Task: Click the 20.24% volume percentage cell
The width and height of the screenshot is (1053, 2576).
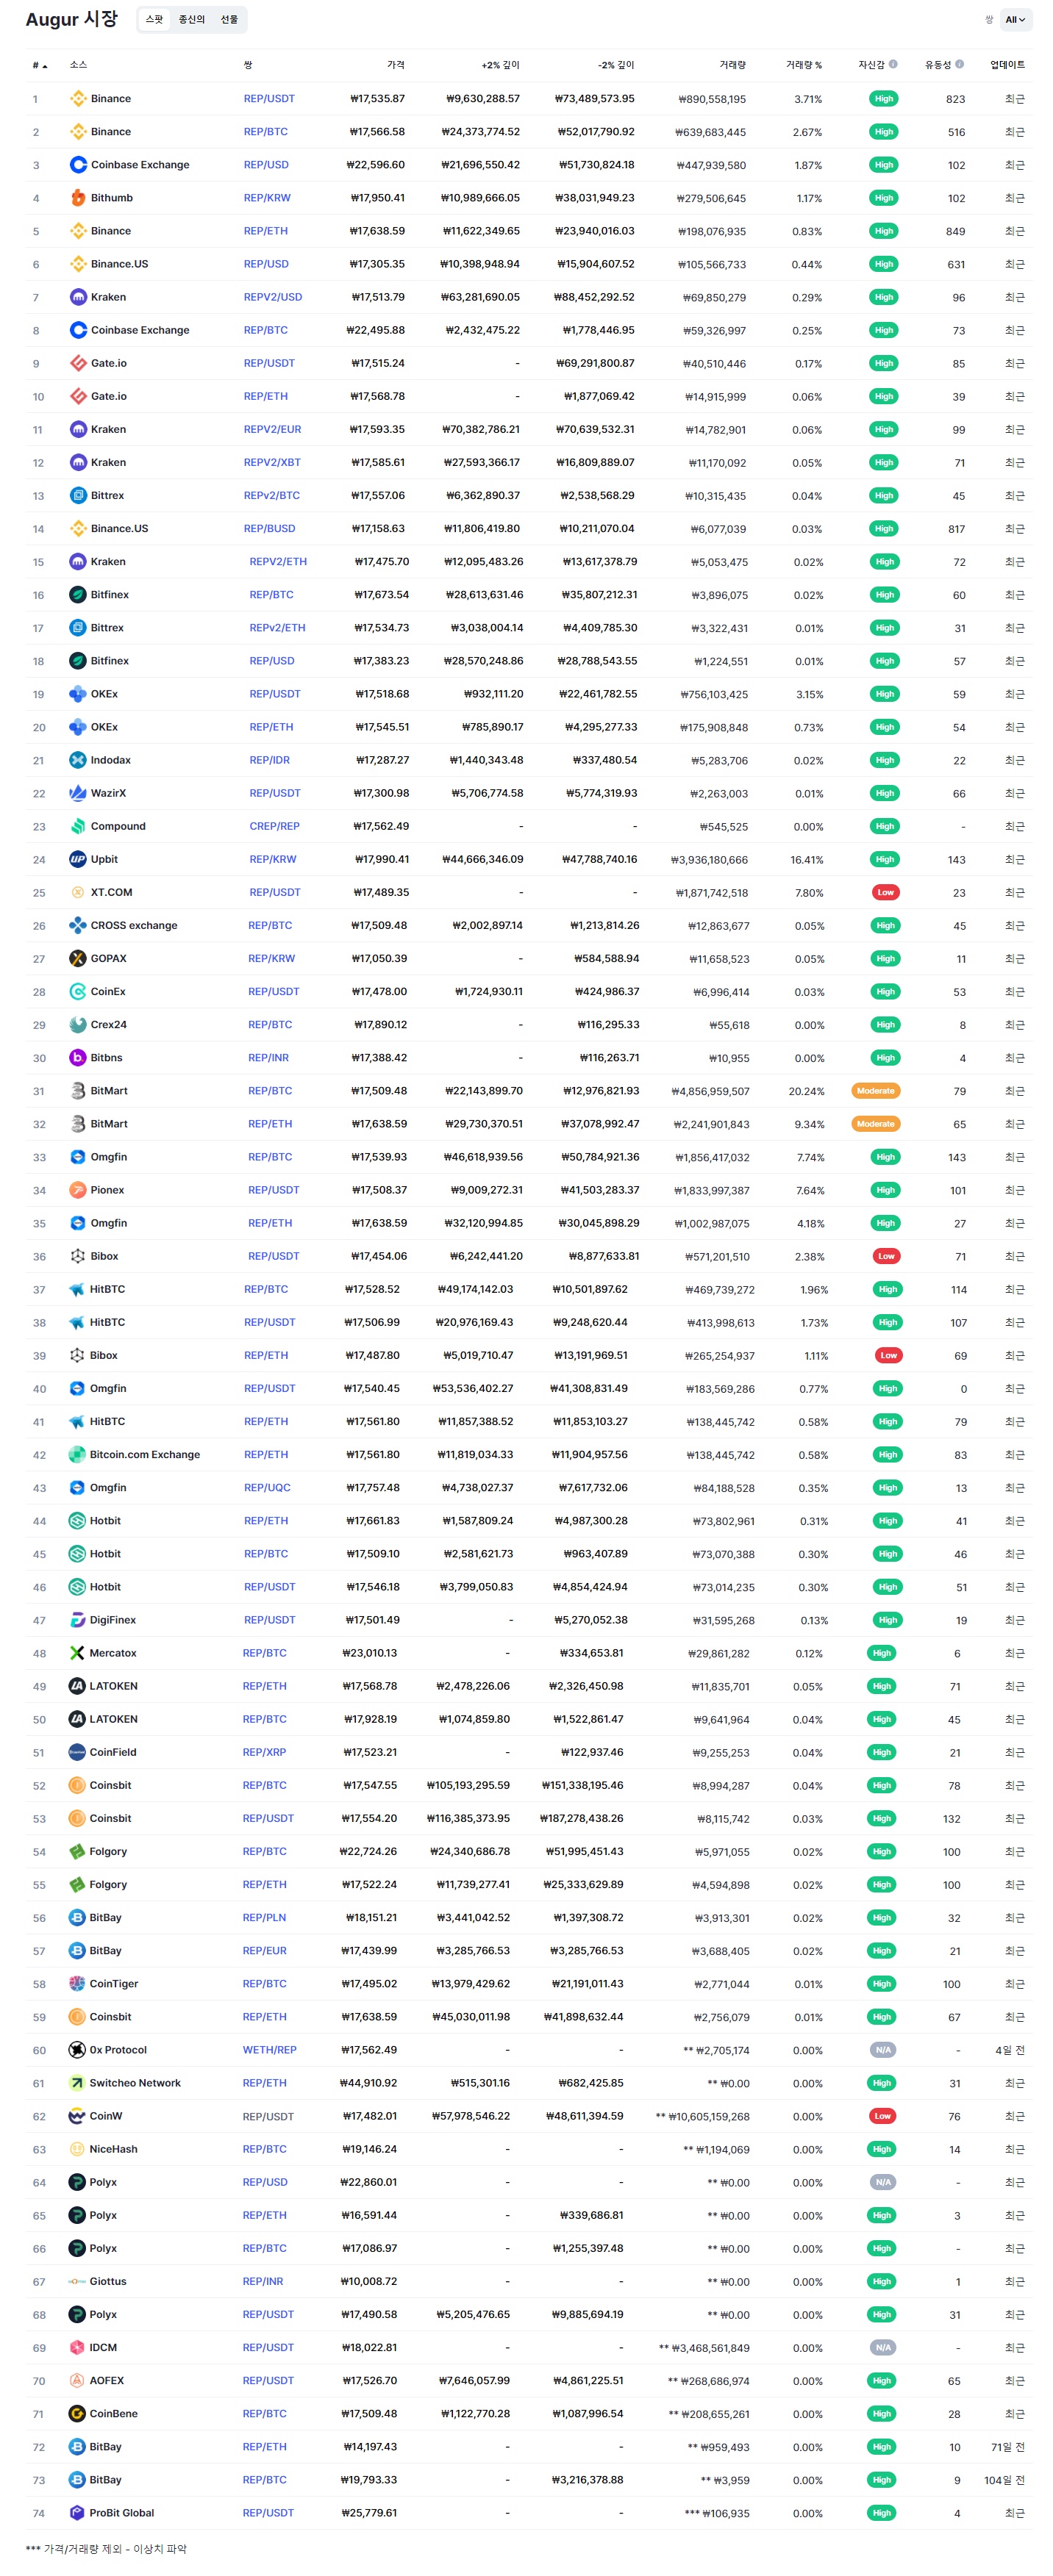Action: click(x=807, y=1091)
